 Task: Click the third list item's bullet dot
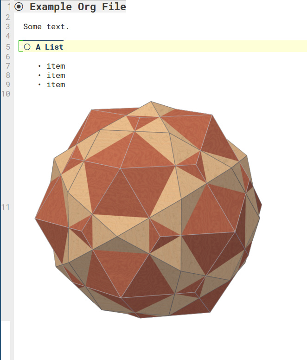39,85
